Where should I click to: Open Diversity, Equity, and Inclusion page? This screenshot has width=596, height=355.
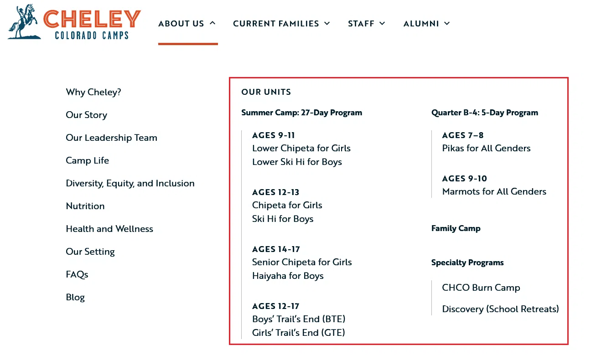pos(130,183)
